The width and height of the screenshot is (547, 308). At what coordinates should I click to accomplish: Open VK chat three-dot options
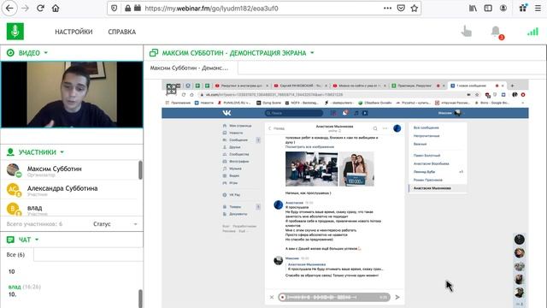(x=385, y=128)
